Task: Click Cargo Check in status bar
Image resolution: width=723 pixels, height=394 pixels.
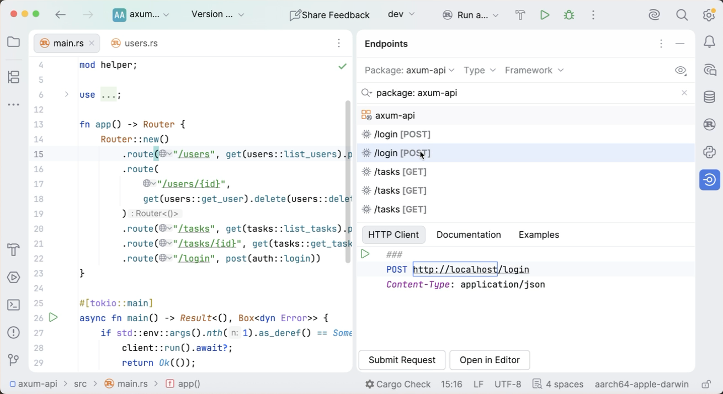Action: point(398,384)
